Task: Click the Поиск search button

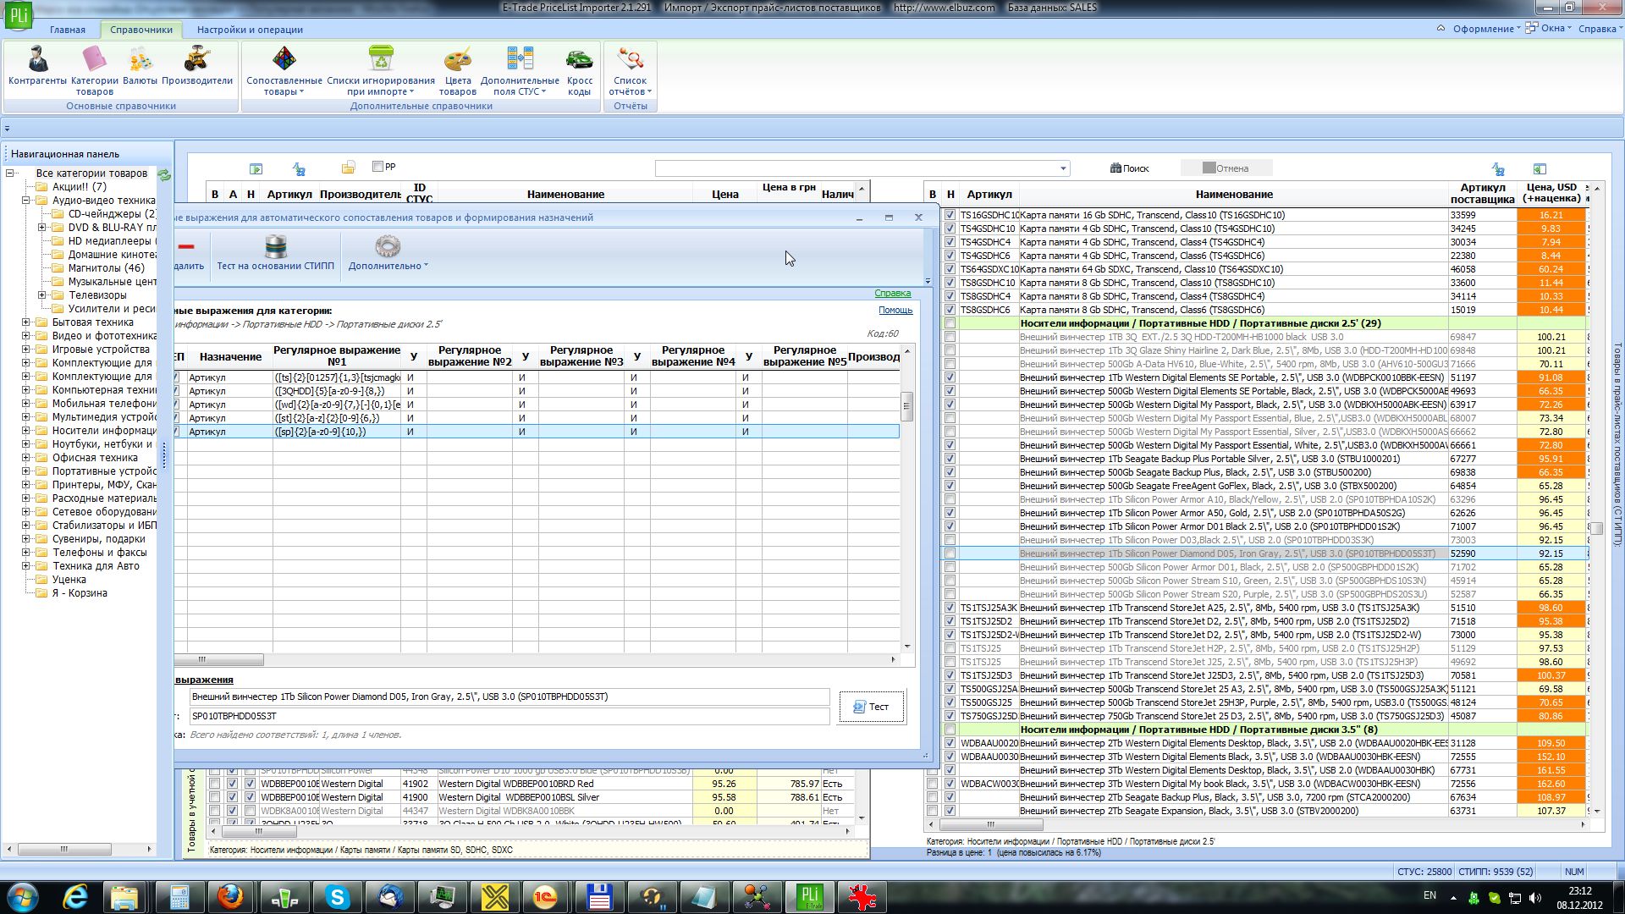Action: pos(1130,168)
